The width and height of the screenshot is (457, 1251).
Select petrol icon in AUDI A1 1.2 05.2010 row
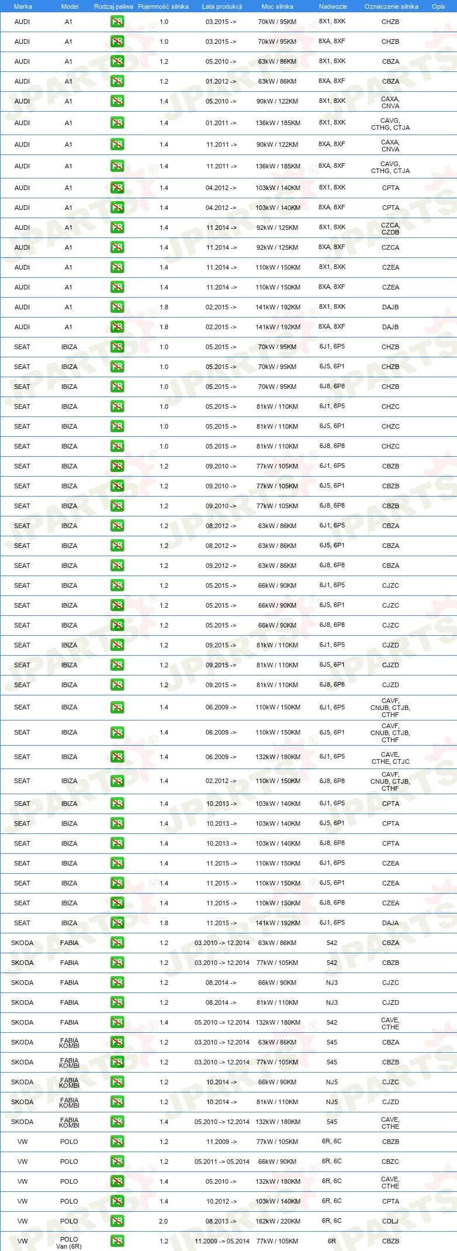(117, 61)
